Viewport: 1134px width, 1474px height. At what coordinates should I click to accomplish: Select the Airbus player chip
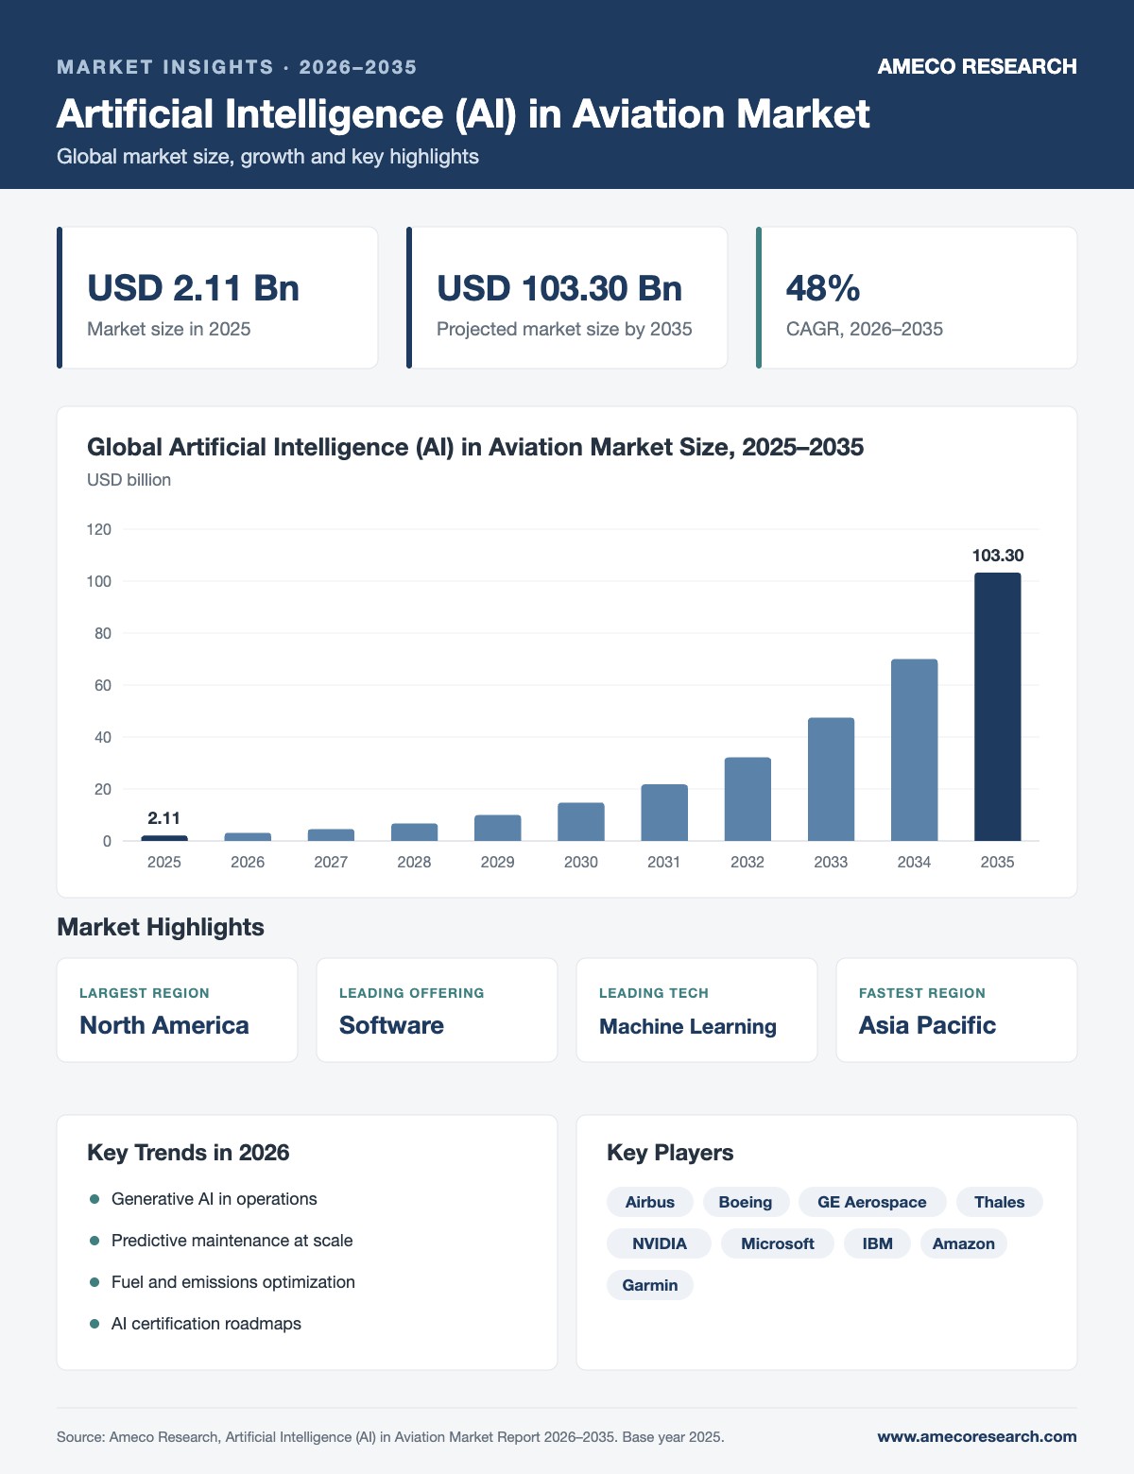(650, 1202)
